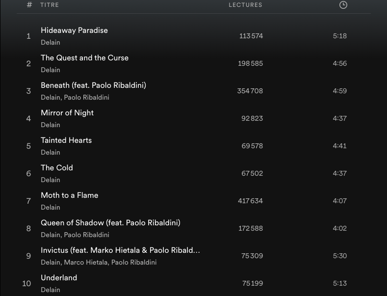Click the 417 634 play count
Viewport: 387px width, 296px height.
[250, 201]
